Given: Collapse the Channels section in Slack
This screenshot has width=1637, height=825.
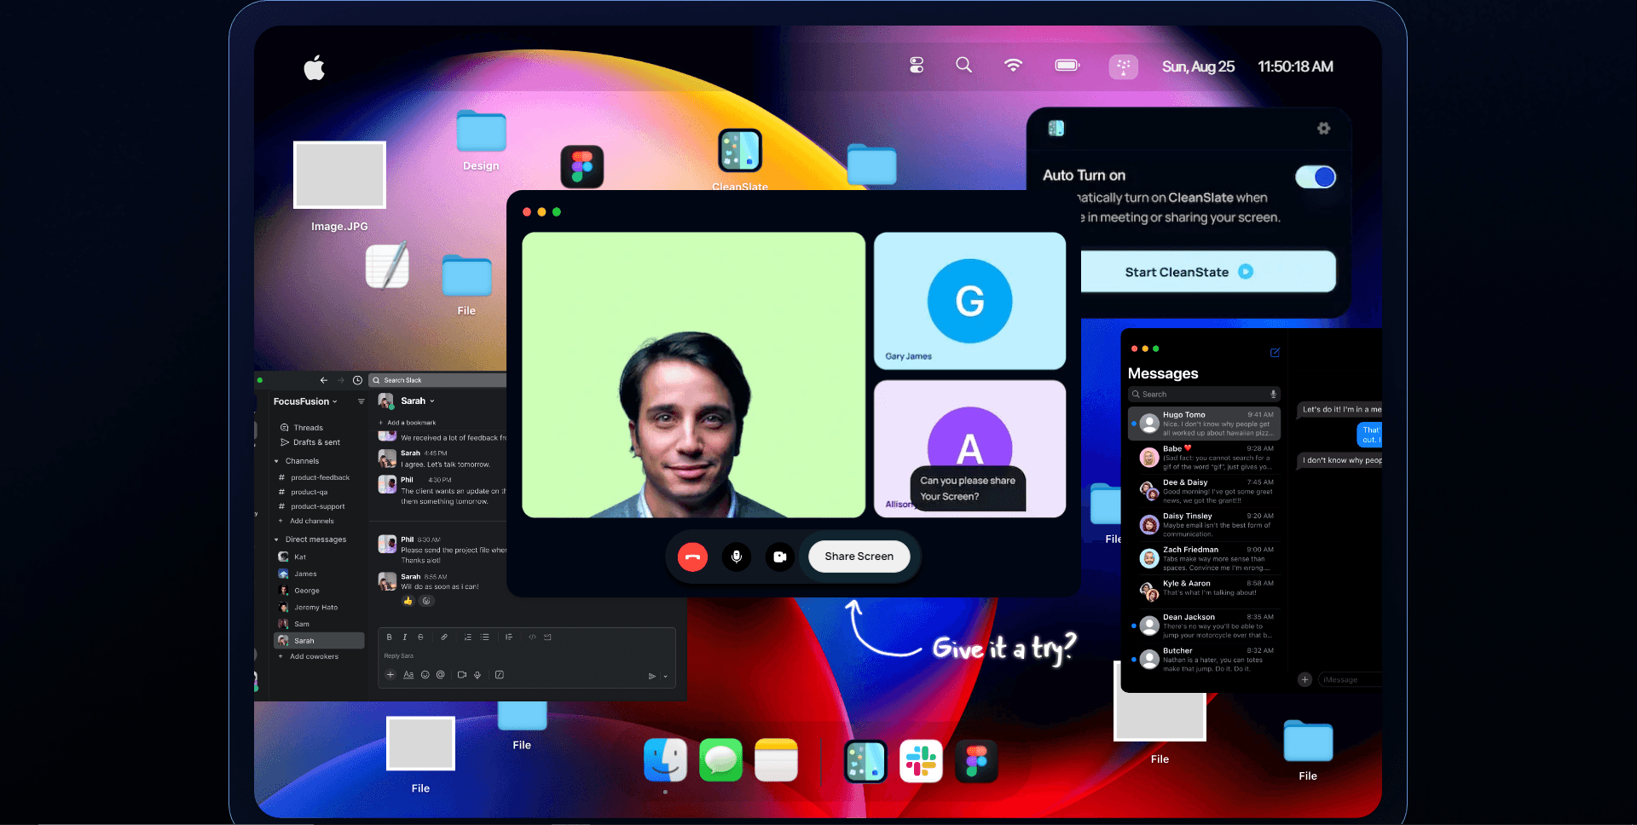Looking at the screenshot, I should click(x=276, y=461).
